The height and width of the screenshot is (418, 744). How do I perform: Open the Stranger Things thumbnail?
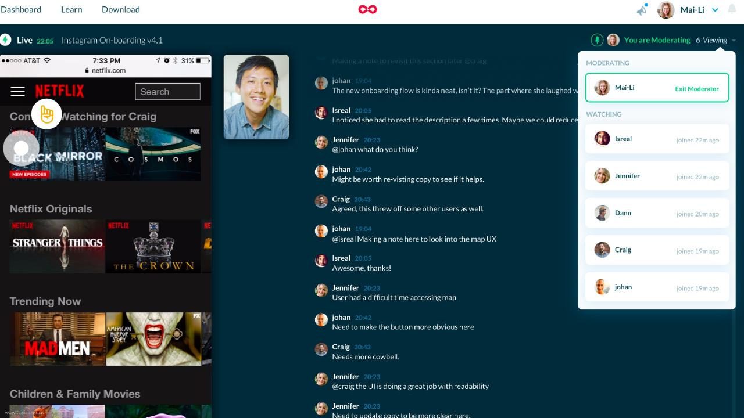click(57, 247)
